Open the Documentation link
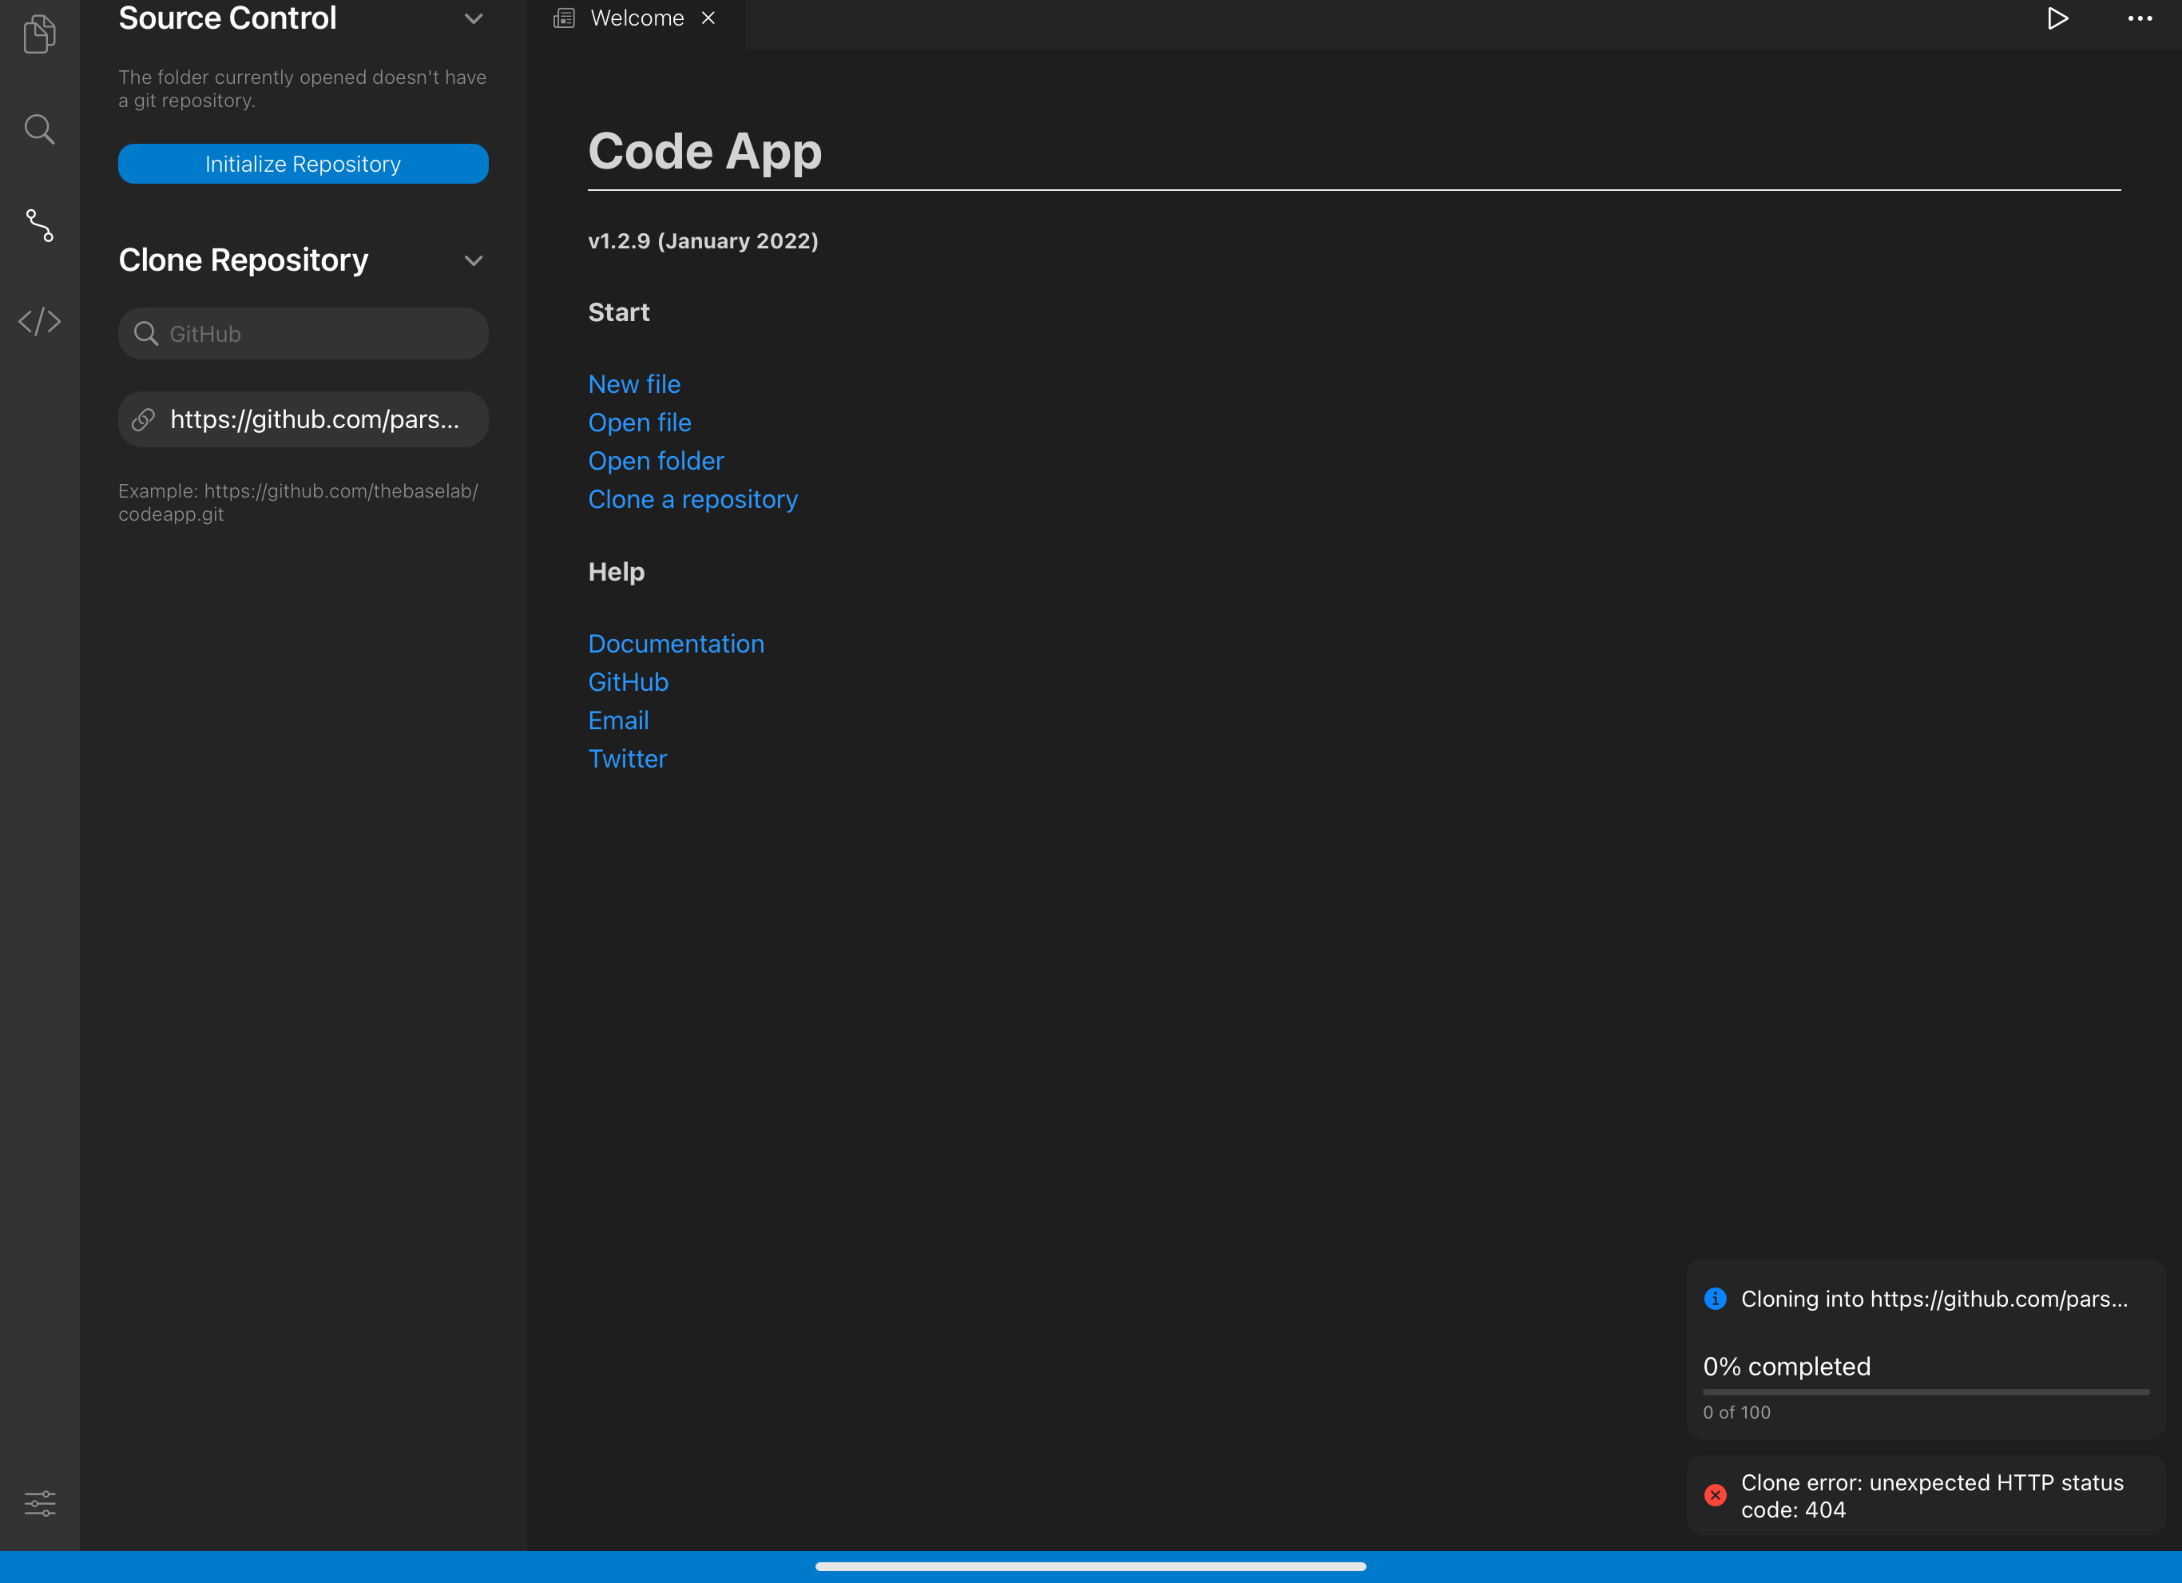Image resolution: width=2182 pixels, height=1583 pixels. (676, 643)
